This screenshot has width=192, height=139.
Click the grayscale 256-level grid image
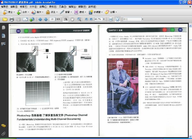37,93
